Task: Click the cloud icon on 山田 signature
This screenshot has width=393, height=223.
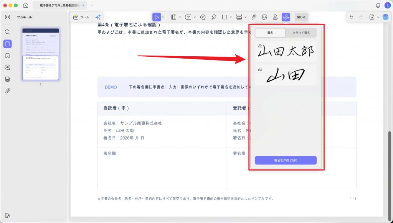Action: 260,69
